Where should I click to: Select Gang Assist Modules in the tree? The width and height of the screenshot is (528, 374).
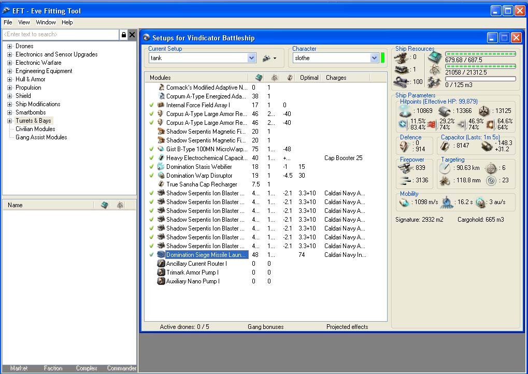click(41, 137)
